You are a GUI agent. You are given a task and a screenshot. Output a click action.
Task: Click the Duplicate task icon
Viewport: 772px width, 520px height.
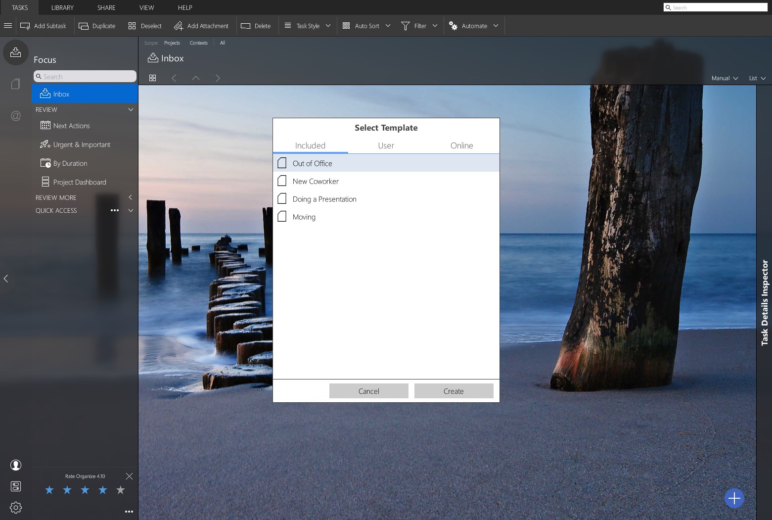tap(84, 26)
